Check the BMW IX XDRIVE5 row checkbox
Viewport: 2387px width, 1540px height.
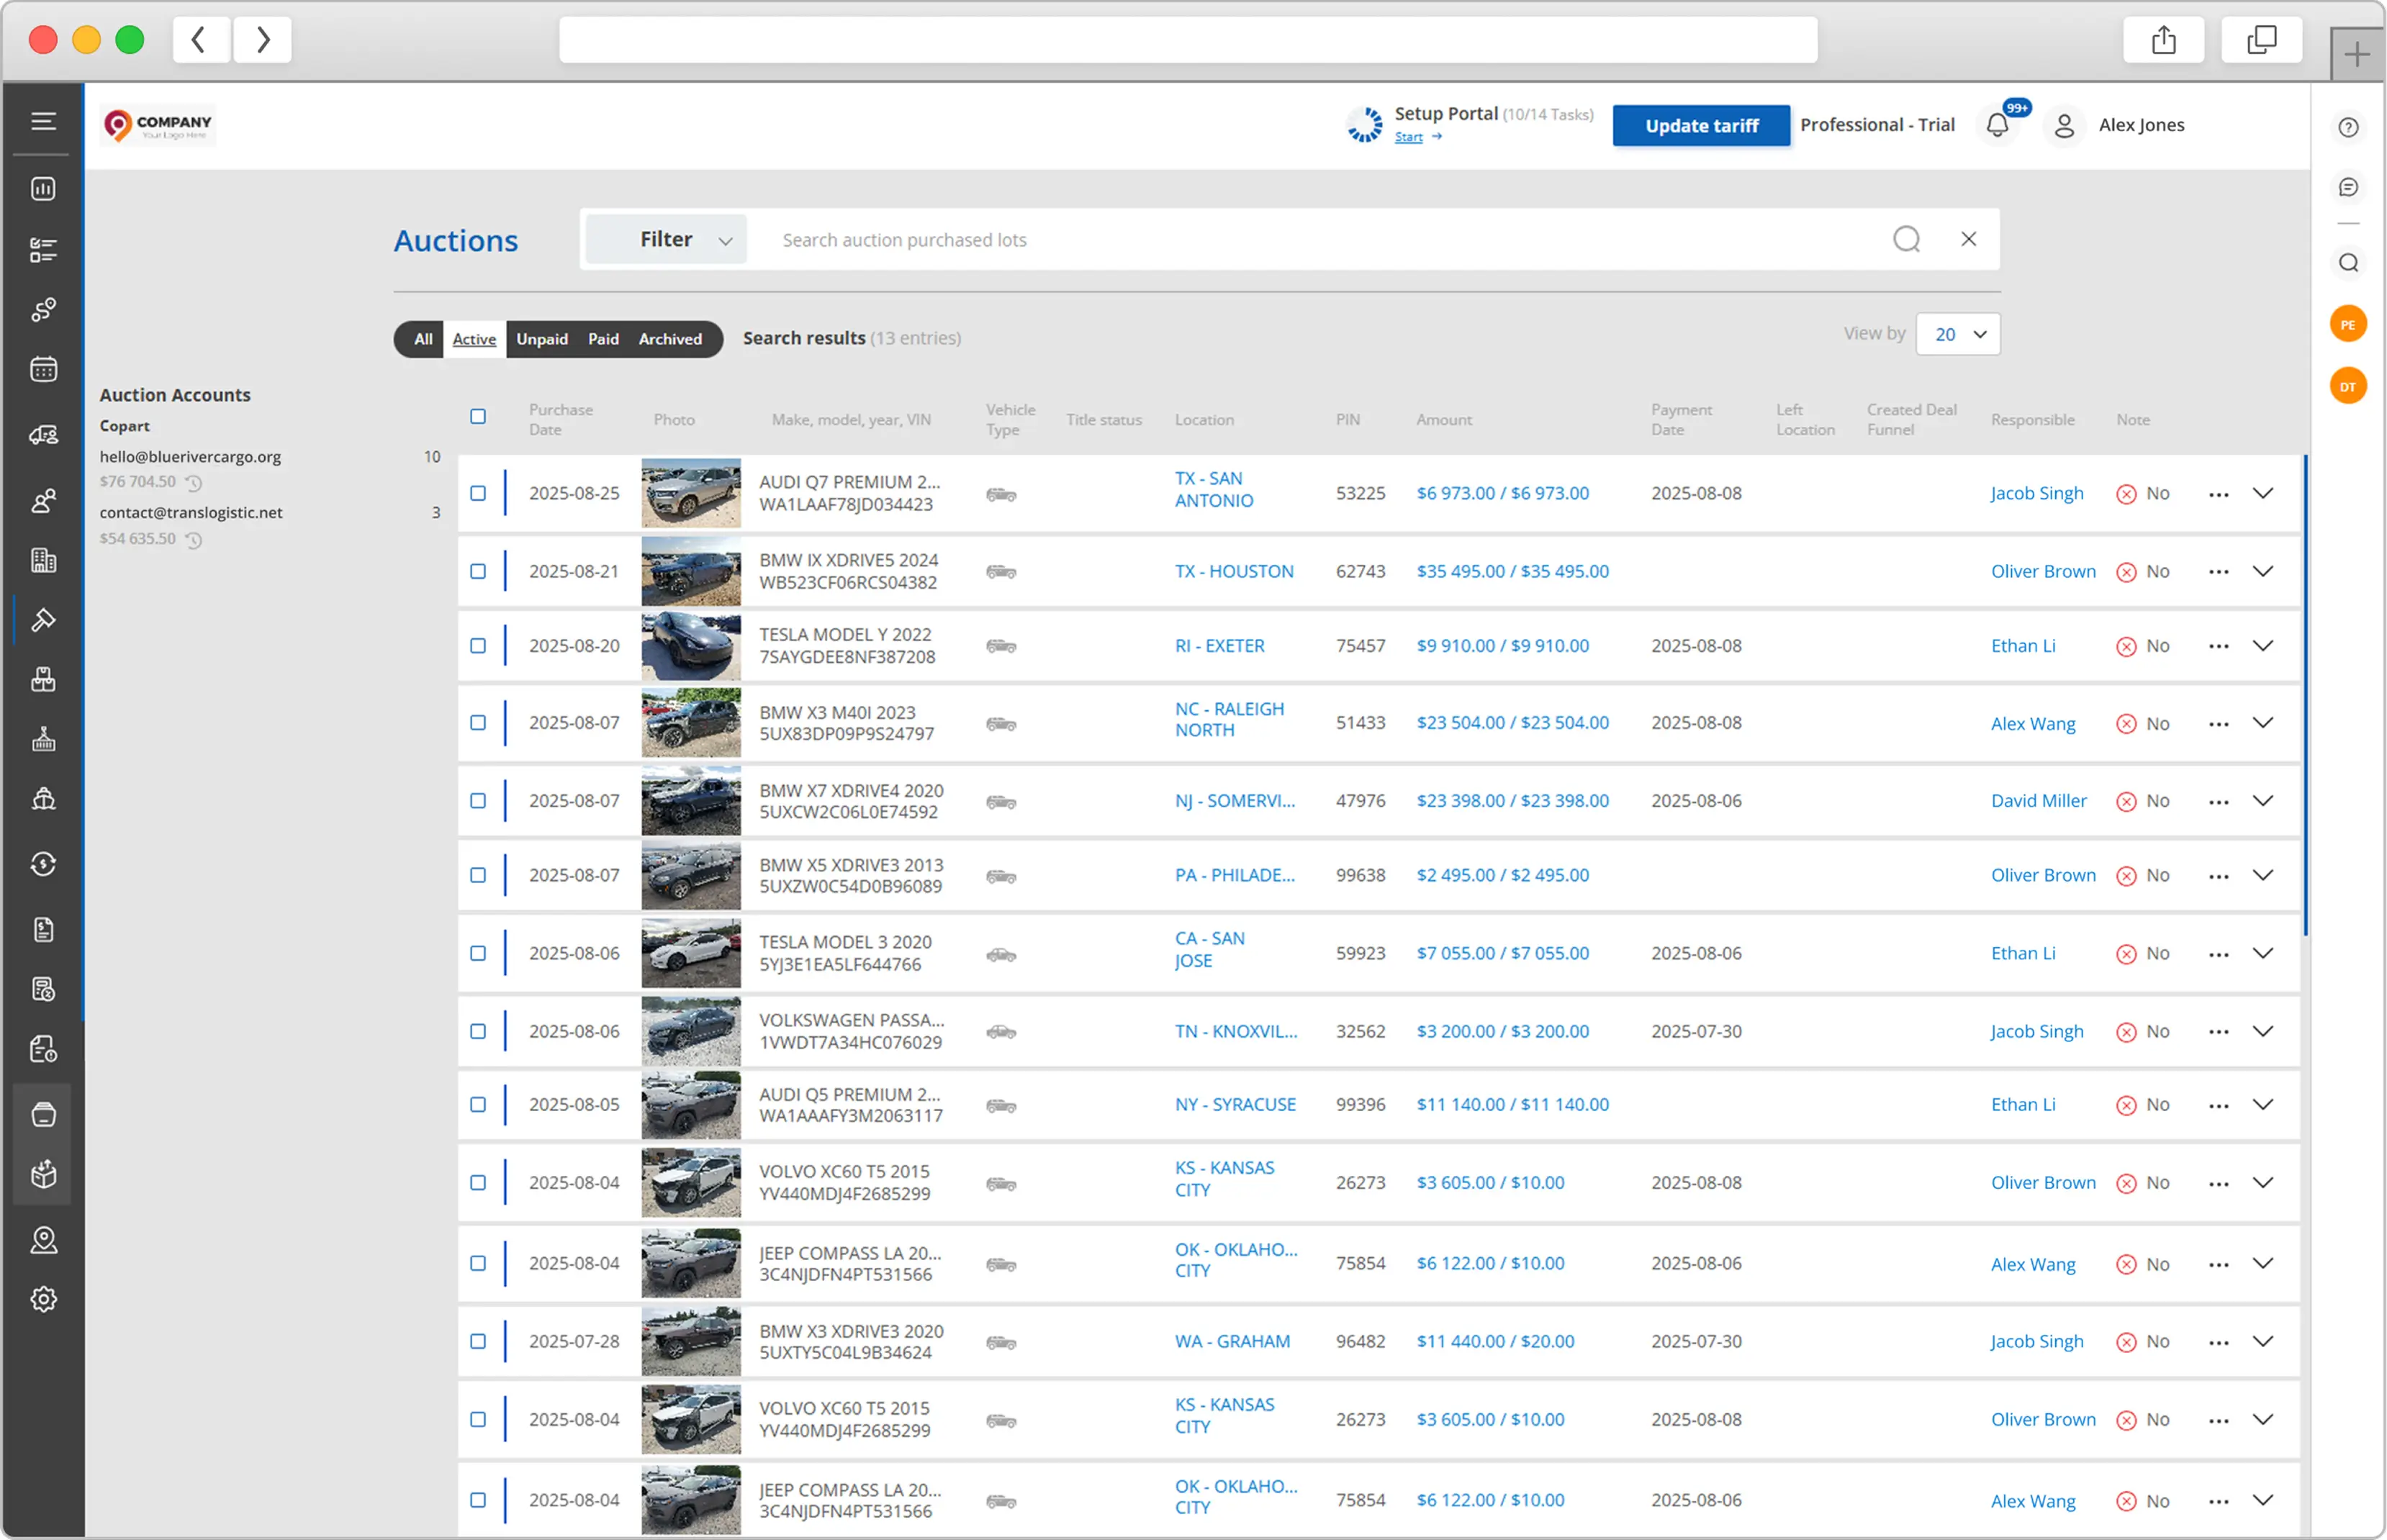point(478,572)
